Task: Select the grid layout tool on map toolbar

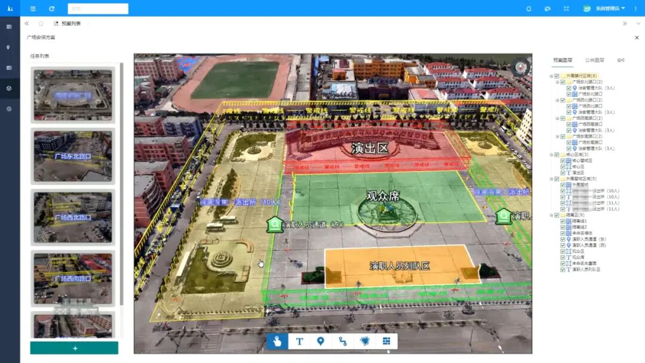Action: 386,342
